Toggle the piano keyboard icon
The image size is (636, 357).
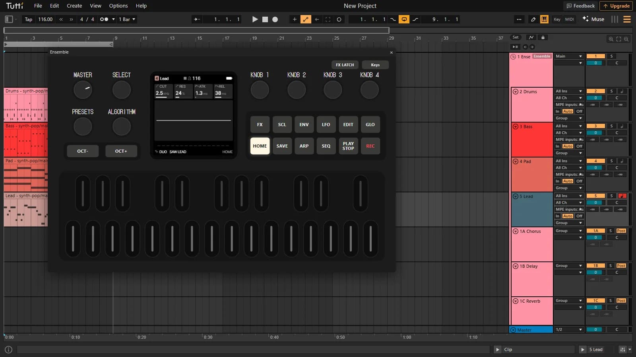pyautogui.click(x=544, y=19)
